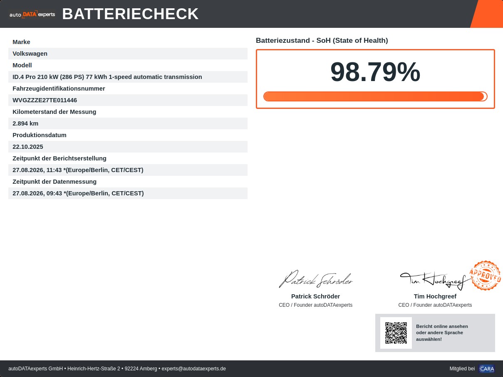Select the 27.08.2026, 09:43 timestamp
Image resolution: width=503 pixels, height=377 pixels.
pos(78,193)
